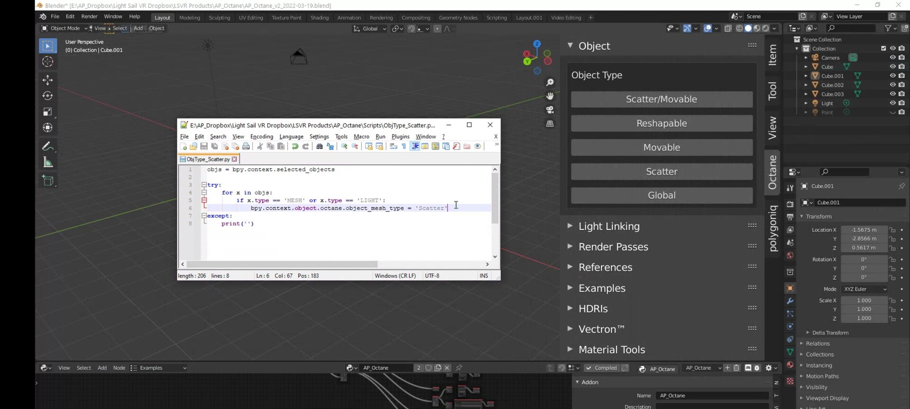
Task: Open the Plugins menu in Notepad++
Action: [x=400, y=136]
